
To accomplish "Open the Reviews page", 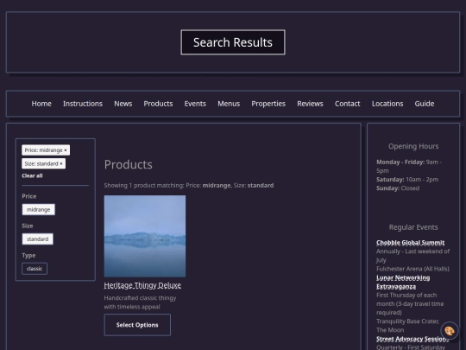I will (310, 104).
